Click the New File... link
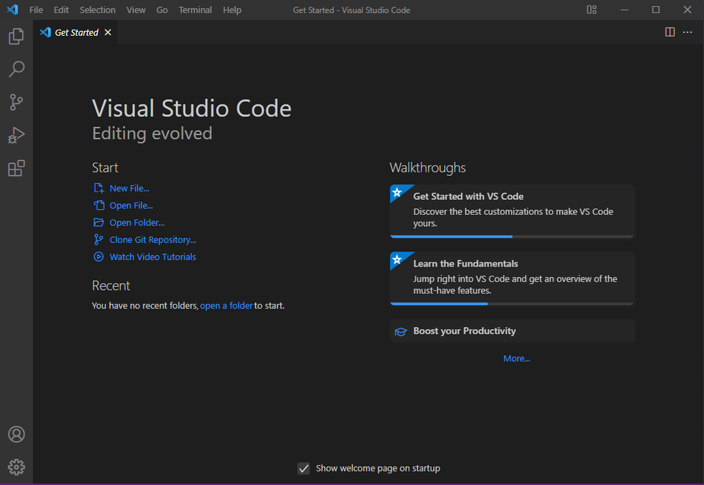 tap(129, 188)
